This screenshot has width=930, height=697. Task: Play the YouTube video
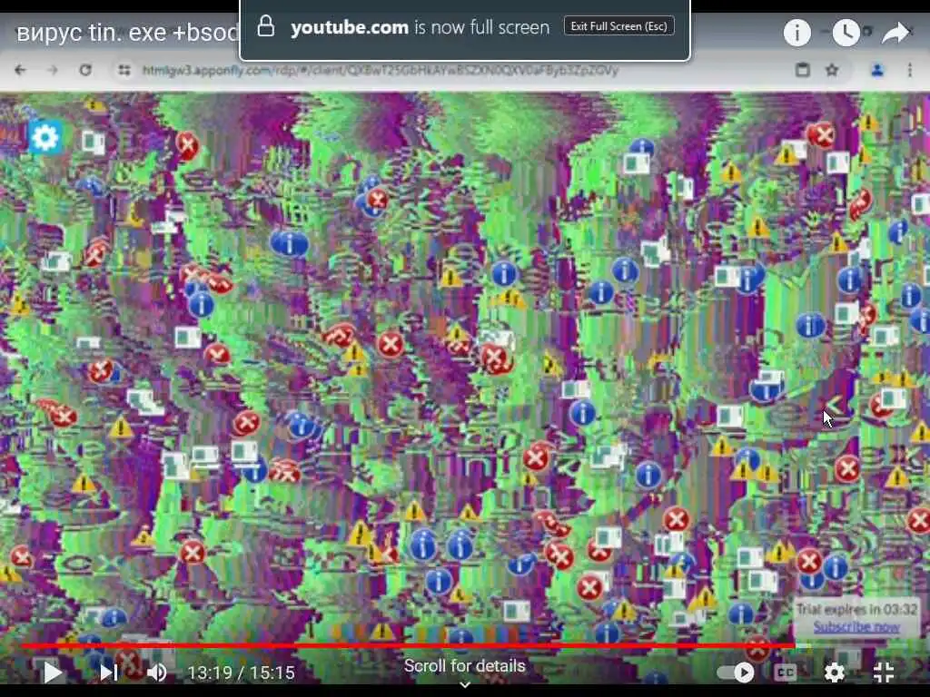[52, 672]
